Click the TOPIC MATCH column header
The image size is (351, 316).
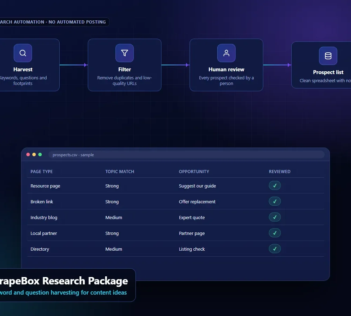pos(120,172)
